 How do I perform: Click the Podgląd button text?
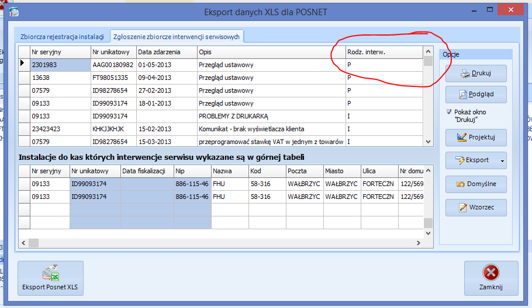(481, 94)
